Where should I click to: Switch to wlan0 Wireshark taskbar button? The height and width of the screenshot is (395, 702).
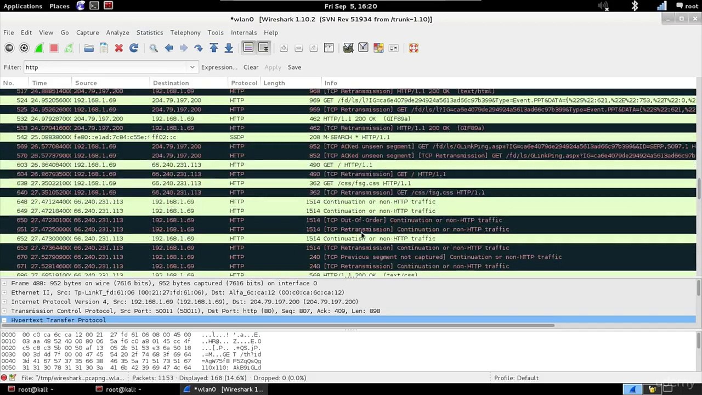224,390
